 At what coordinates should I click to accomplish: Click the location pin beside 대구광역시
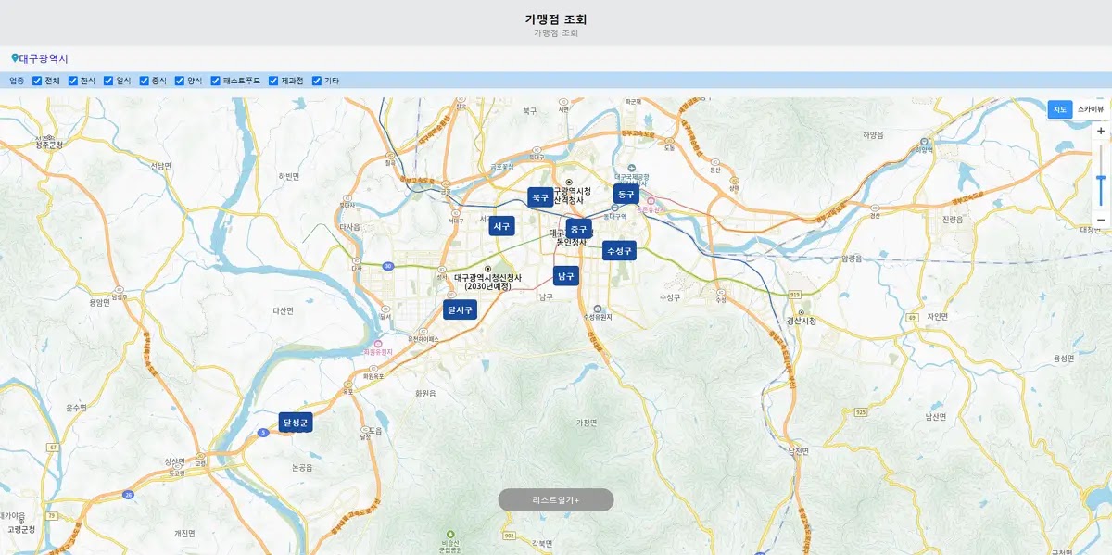point(15,58)
